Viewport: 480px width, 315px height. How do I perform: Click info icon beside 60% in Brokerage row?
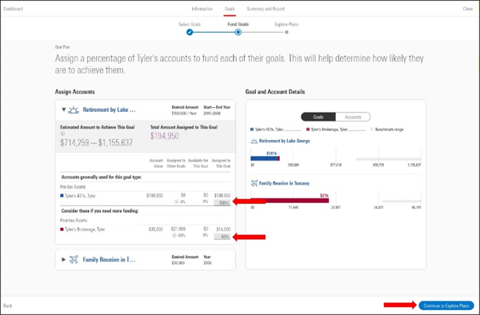(x=174, y=236)
